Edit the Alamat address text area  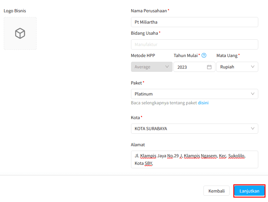tap(195, 159)
